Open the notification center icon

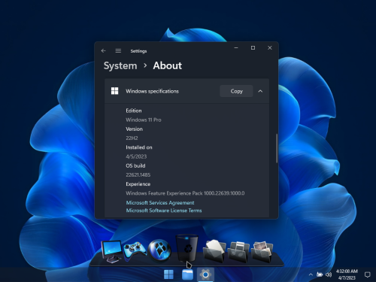(x=367, y=274)
